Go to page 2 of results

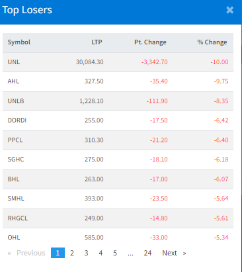72,253
